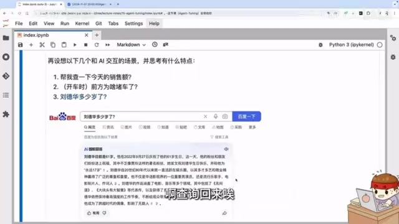Open a new browser tab
This screenshot has width=399, height=224.
118,4
